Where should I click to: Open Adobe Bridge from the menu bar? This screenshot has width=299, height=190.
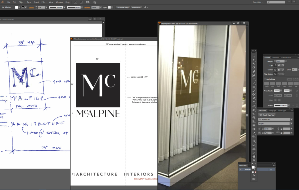pos(75,2)
